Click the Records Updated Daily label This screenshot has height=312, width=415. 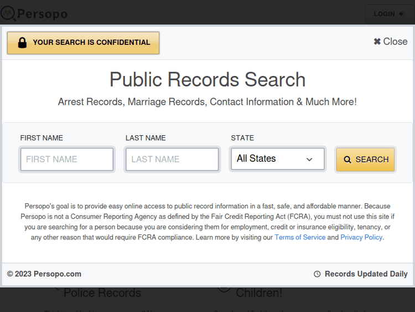point(366,274)
